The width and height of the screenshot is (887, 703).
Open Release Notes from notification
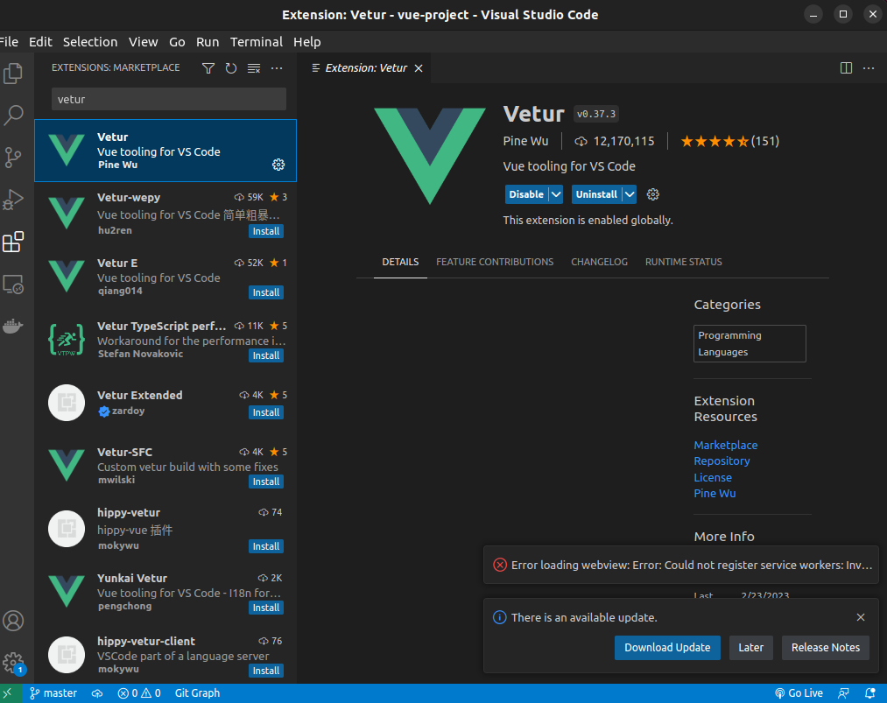point(826,648)
